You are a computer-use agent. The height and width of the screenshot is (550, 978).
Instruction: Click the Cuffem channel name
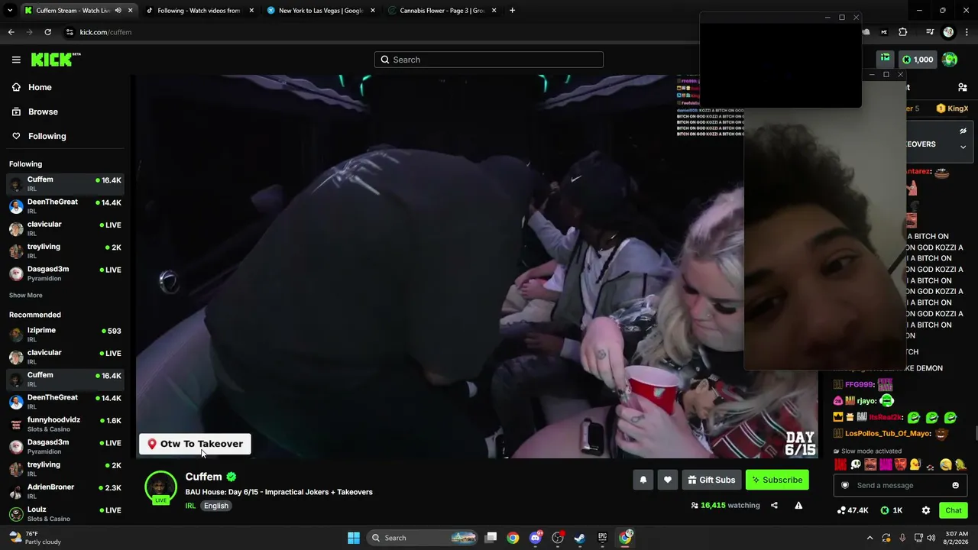(x=203, y=477)
